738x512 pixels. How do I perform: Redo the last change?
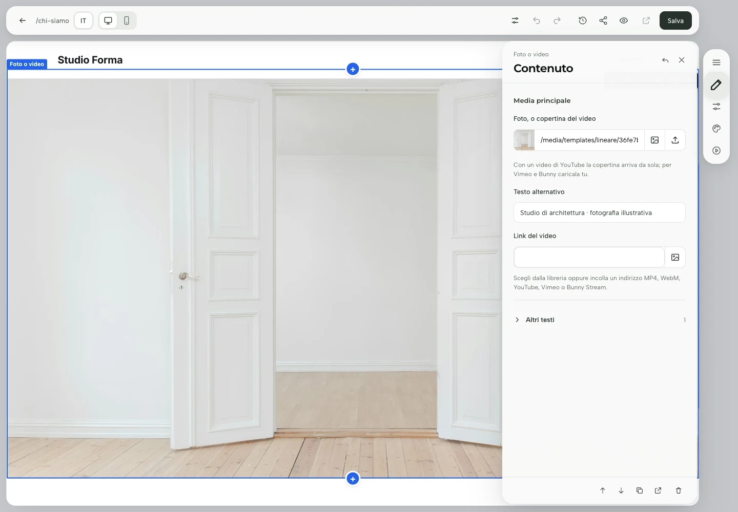557,20
